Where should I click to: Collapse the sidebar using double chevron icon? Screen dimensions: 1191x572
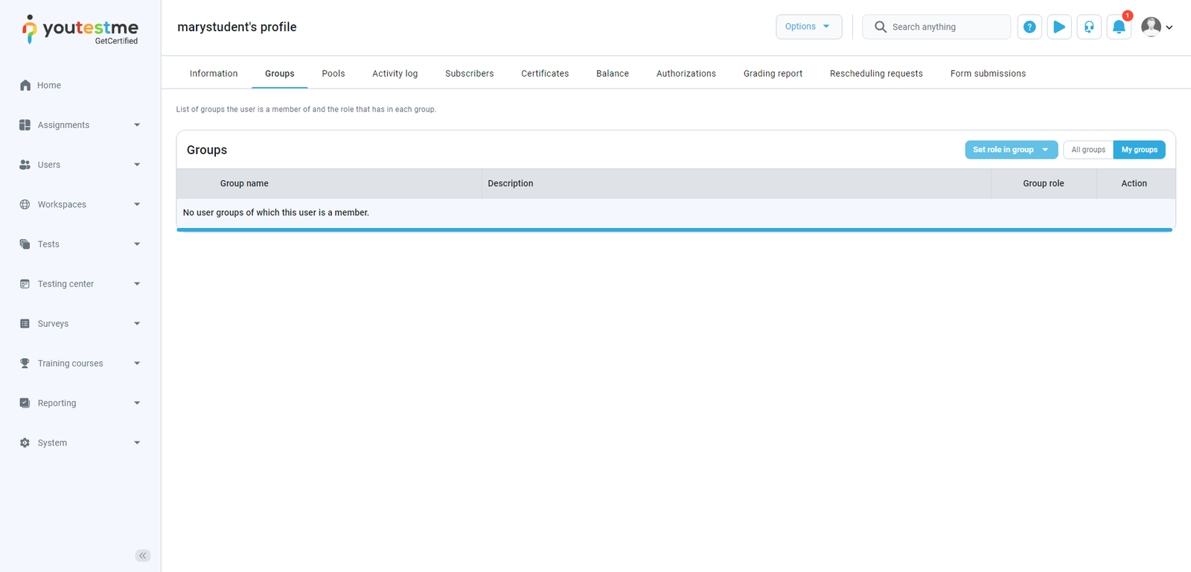(143, 556)
